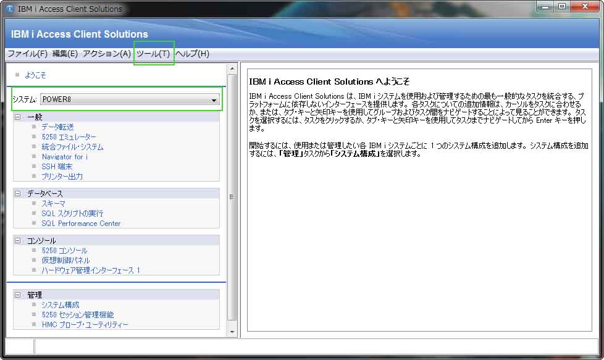Open システム構成
Screen dimensions: 604x360
61,305
